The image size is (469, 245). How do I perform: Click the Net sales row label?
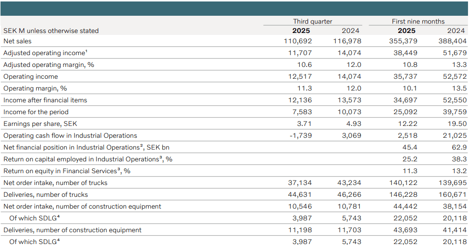pos(17,41)
